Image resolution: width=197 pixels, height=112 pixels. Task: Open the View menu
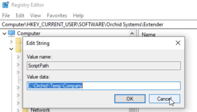click(x=35, y=15)
